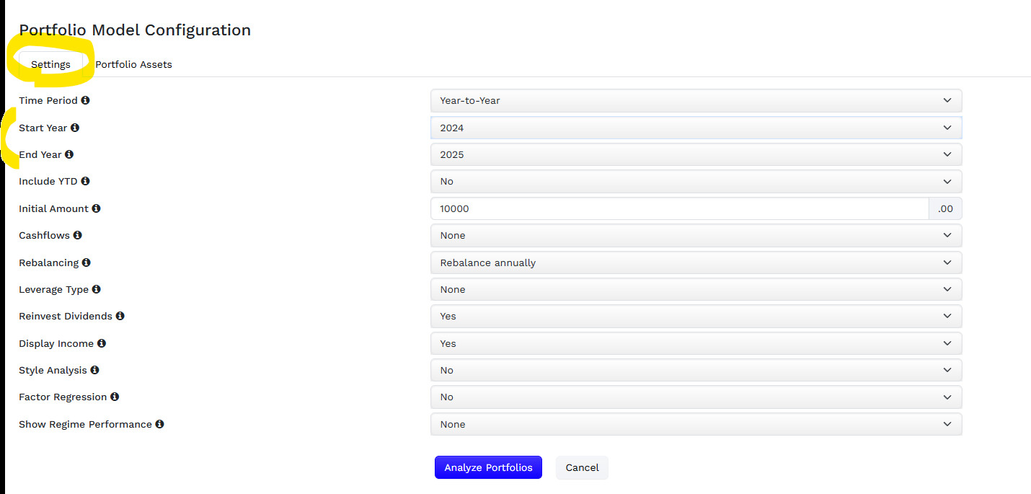Screen dimensions: 1031x494
Task: Click the info icon beside Cashflows
Action: point(78,235)
